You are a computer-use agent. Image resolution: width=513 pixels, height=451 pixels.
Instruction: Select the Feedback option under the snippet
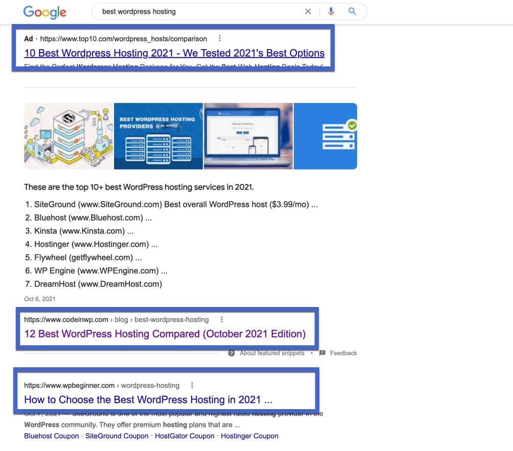[343, 353]
